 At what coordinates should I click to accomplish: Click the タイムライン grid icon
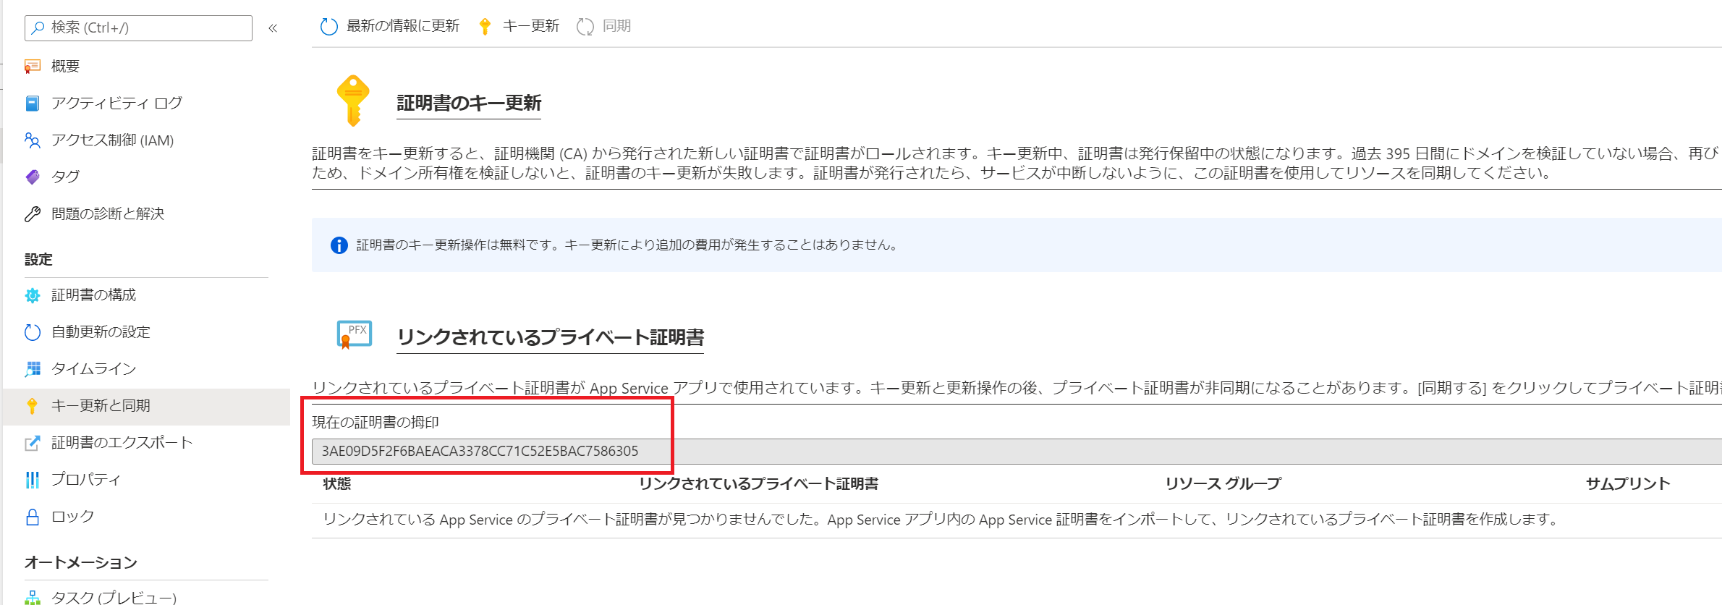point(33,369)
